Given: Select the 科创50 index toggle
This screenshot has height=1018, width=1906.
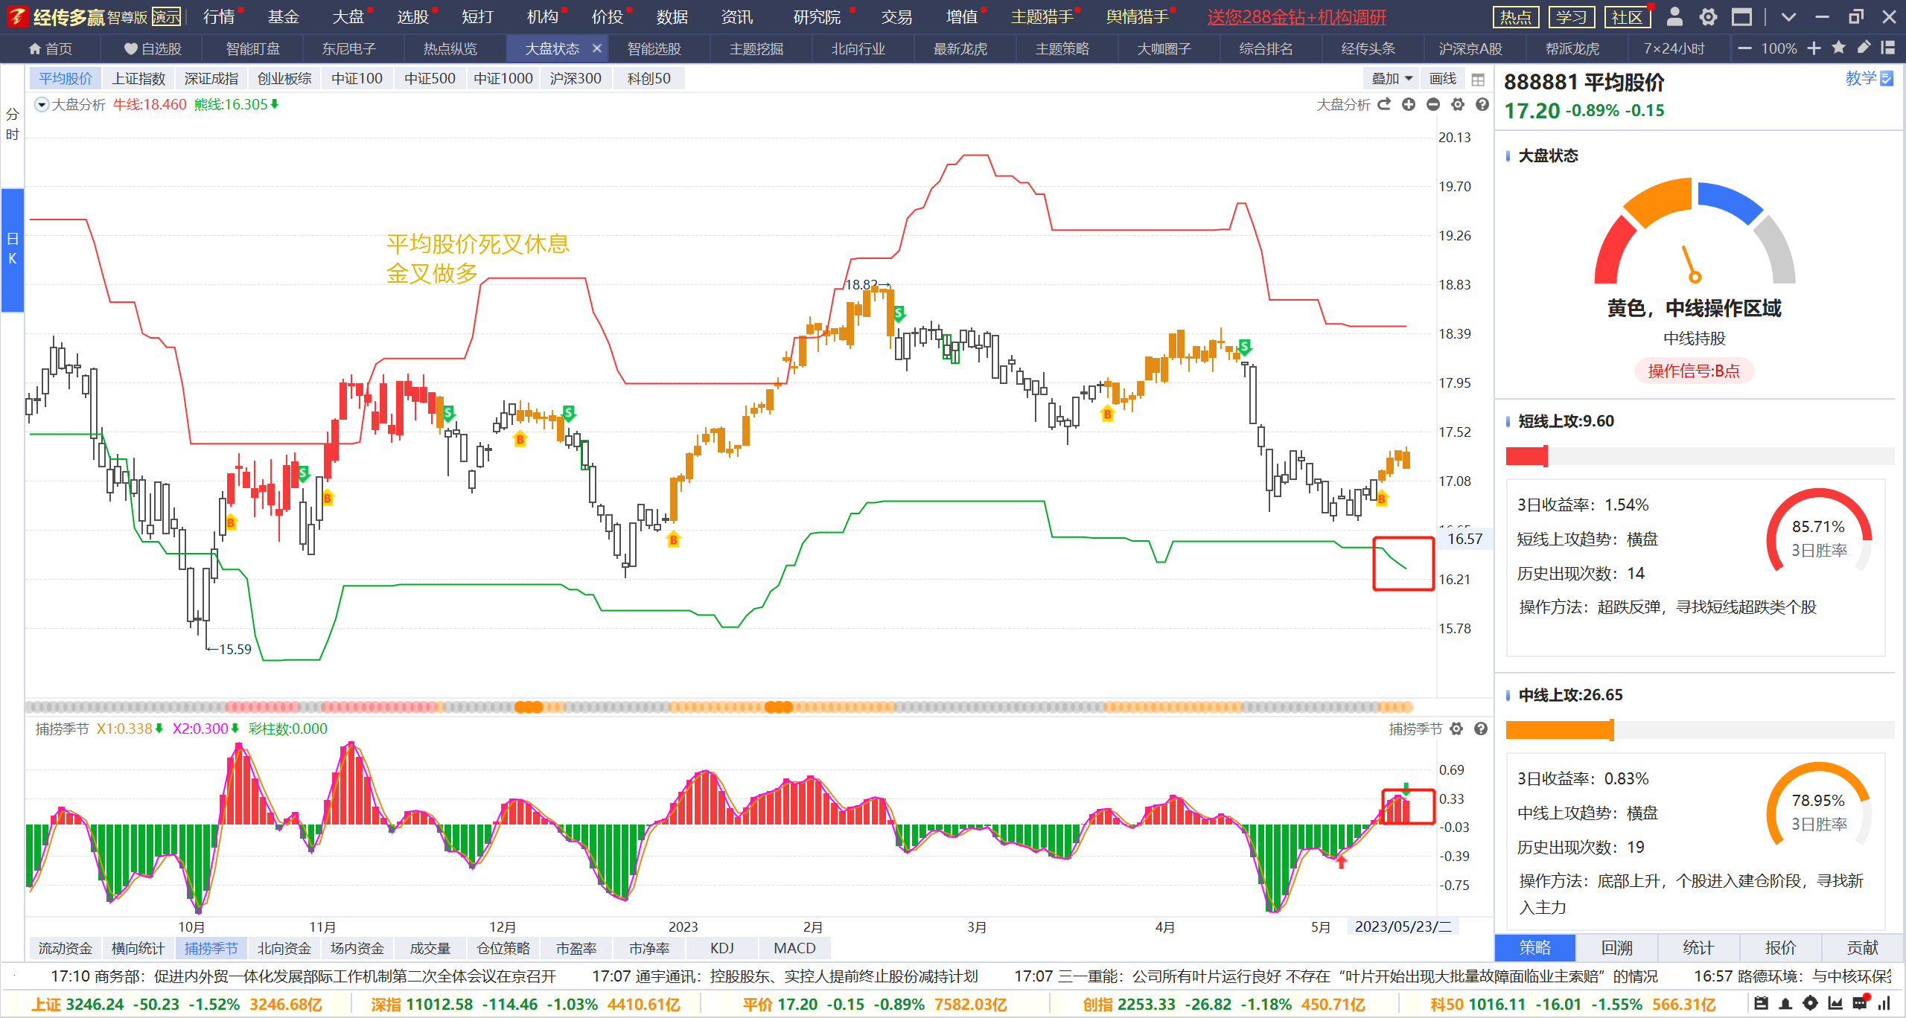Looking at the screenshot, I should pyautogui.click(x=648, y=78).
